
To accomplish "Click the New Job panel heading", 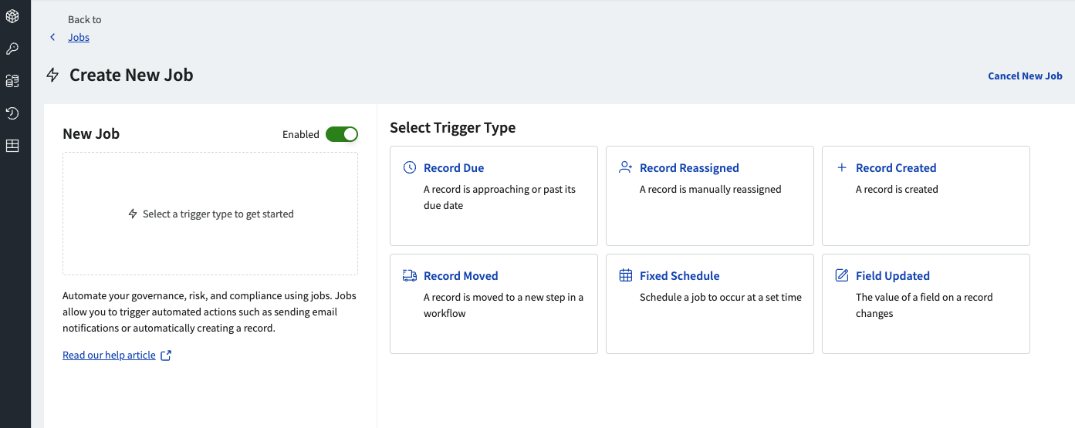I will pos(91,134).
